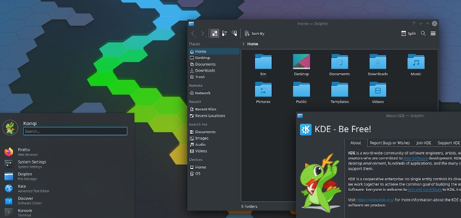Open Dolphin window help question mark
Viewport: 461px width, 218px height.
(414, 24)
